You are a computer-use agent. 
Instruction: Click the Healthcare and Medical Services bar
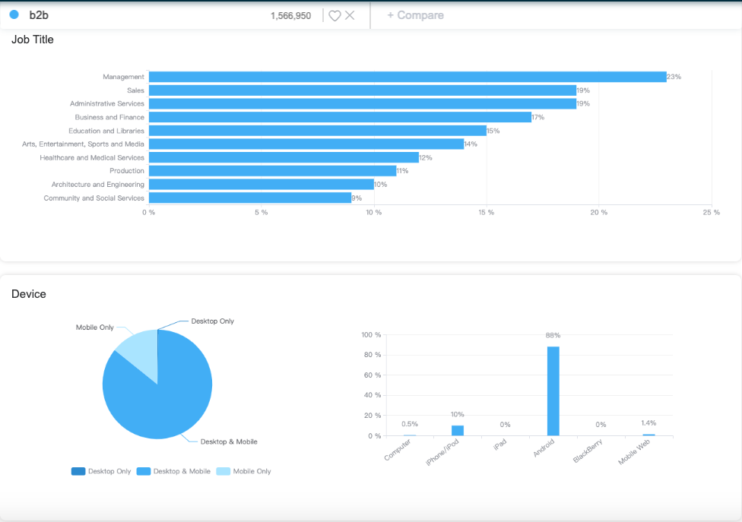(284, 157)
